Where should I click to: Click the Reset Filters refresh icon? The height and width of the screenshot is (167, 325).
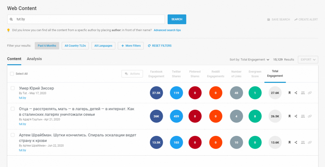click(x=149, y=46)
